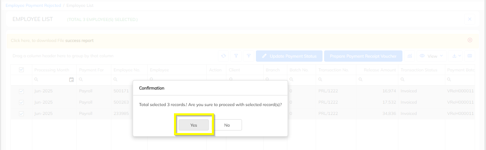Open the filter funnel icon
This screenshot has height=150, width=486.
[x=236, y=56]
